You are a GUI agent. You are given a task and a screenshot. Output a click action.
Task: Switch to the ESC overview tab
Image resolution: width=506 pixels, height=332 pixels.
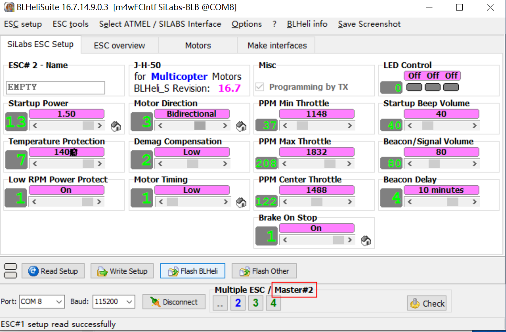(x=119, y=45)
